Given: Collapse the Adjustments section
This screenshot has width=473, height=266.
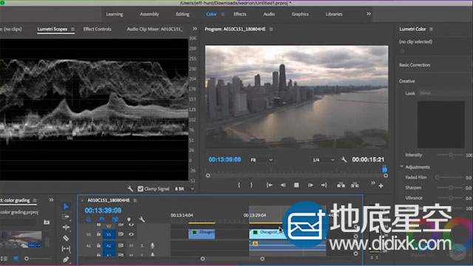Looking at the screenshot, I should [401, 167].
